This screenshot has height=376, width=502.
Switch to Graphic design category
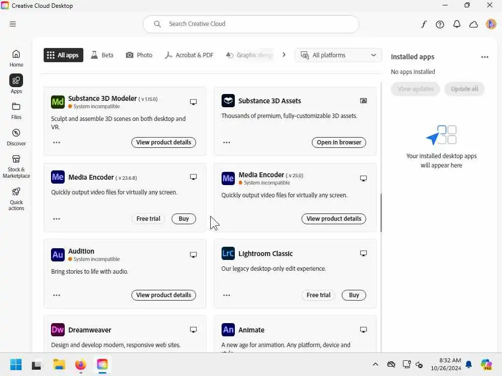pos(250,55)
